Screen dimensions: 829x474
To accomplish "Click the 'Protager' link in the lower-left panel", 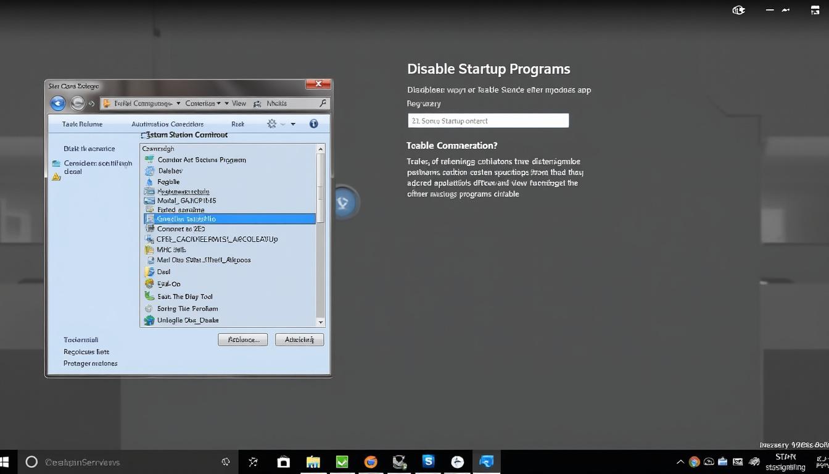I will point(90,364).
